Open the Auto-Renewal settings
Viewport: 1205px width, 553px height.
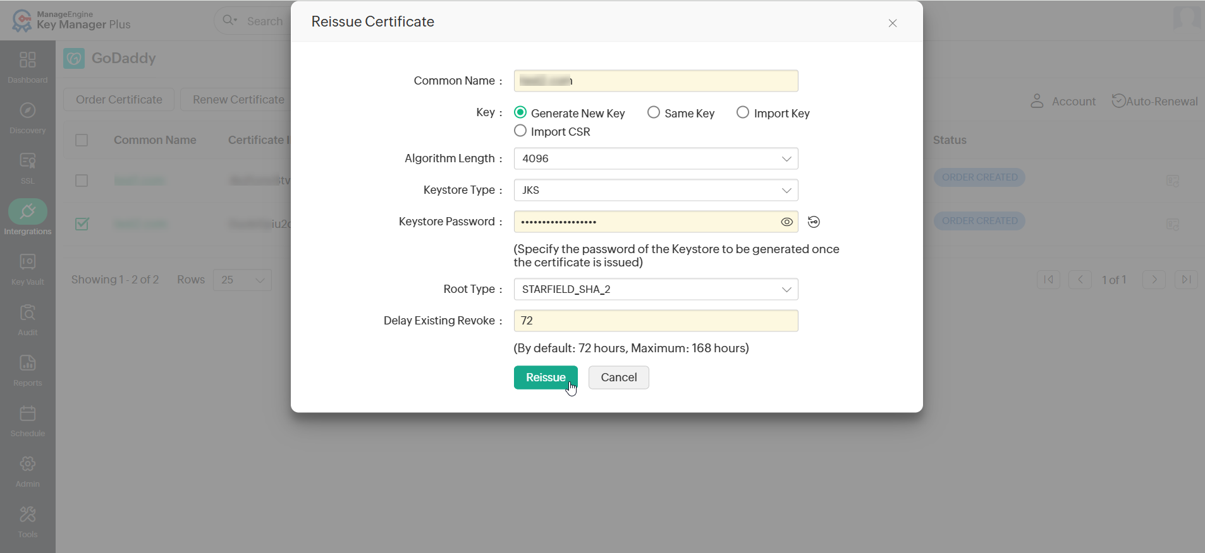(x=1155, y=101)
